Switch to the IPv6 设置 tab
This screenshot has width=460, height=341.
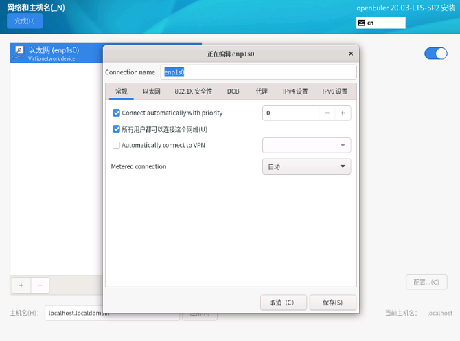click(335, 91)
